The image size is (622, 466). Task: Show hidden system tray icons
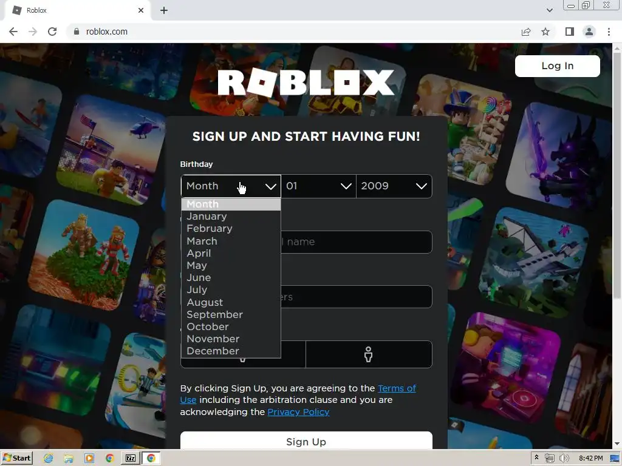pos(537,458)
